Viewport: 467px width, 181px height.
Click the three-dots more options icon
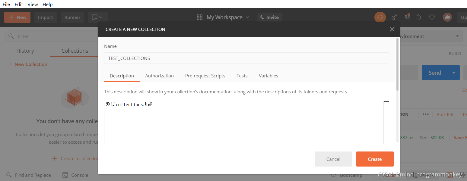click(x=426, y=114)
